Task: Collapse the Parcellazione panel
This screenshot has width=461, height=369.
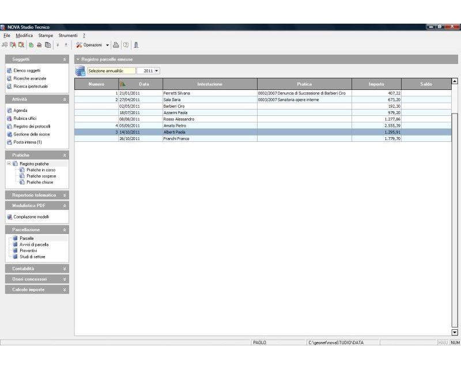Action: click(65, 230)
